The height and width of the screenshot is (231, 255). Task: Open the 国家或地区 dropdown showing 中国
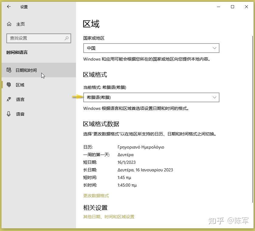(151, 48)
